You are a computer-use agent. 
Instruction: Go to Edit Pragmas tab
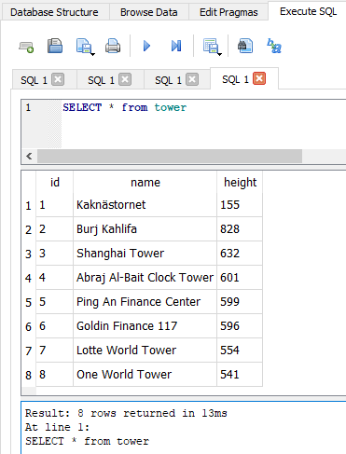228,12
